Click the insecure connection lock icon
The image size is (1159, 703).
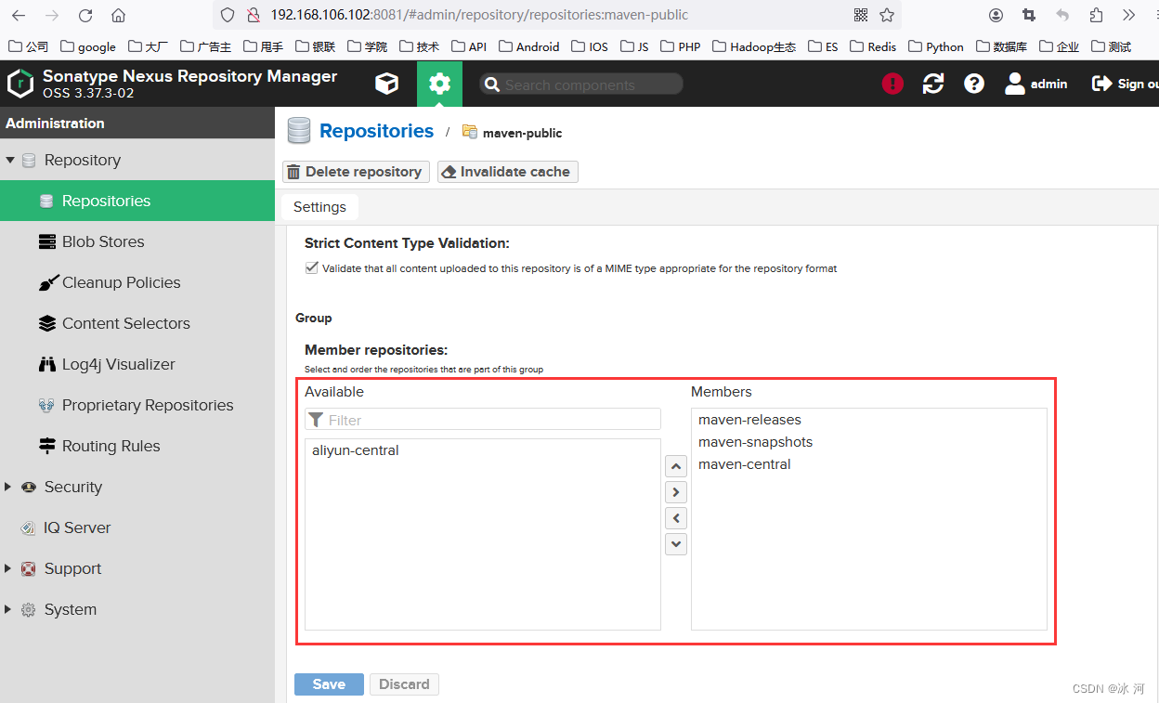click(253, 15)
